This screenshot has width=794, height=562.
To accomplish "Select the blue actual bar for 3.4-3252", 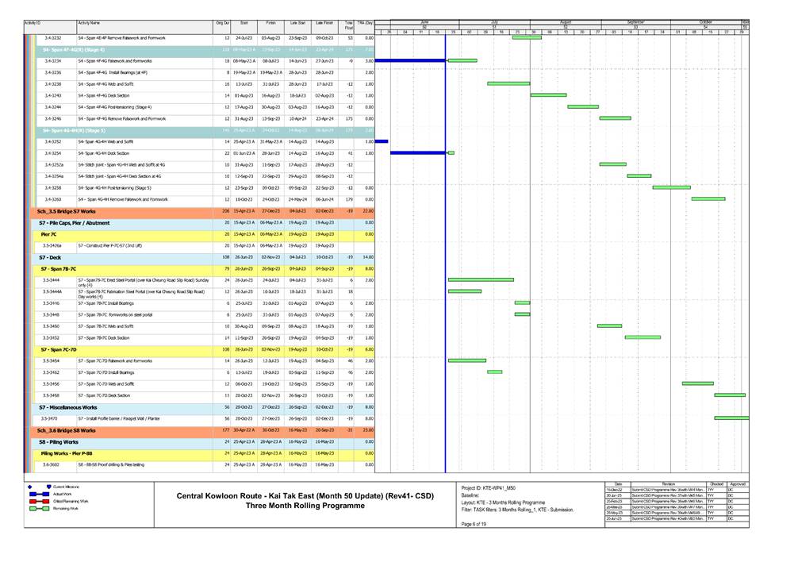I will click(381, 141).
